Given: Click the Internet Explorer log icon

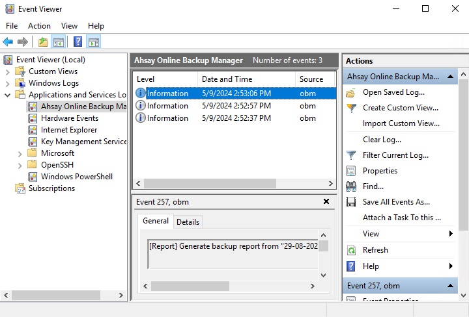Looking at the screenshot, I should pos(33,130).
